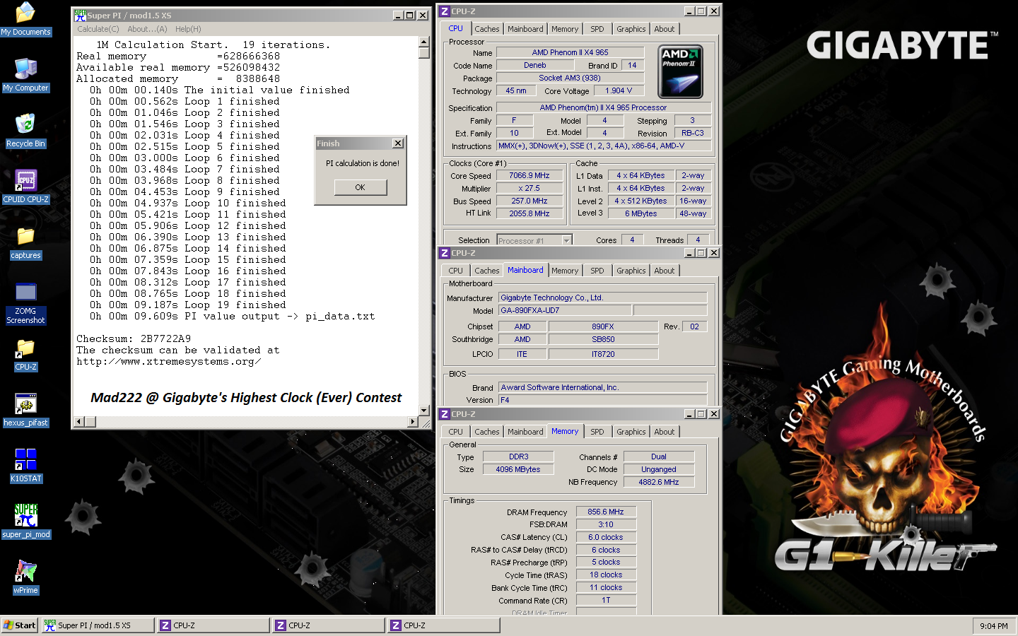Open CPU tab in Mainboard CPU-Z window
The width and height of the screenshot is (1018, 636).
click(456, 271)
